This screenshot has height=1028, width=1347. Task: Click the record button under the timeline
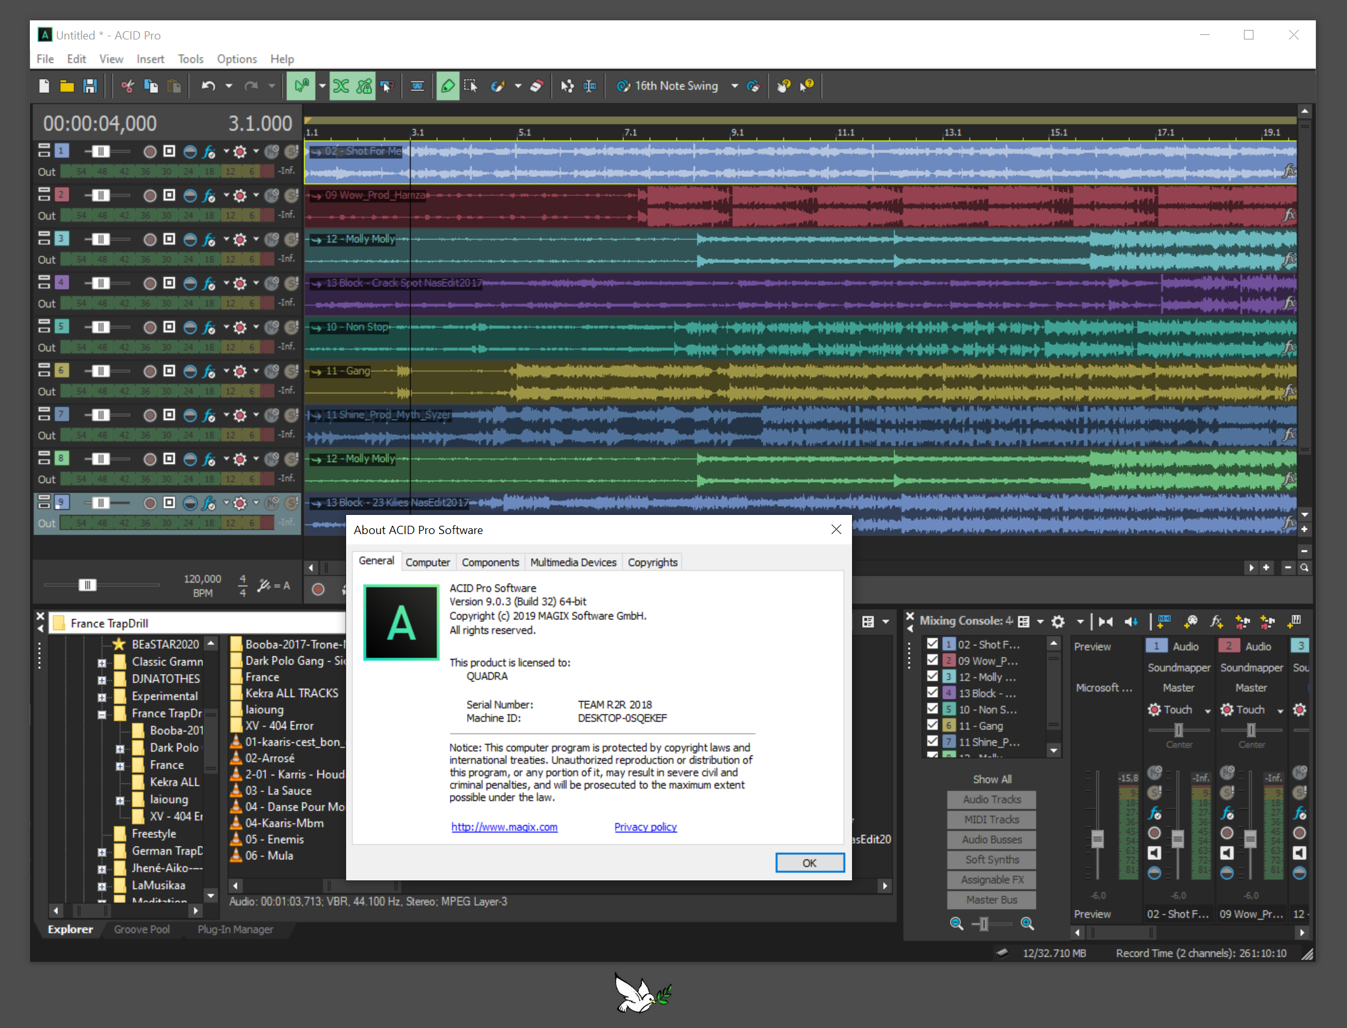point(318,589)
